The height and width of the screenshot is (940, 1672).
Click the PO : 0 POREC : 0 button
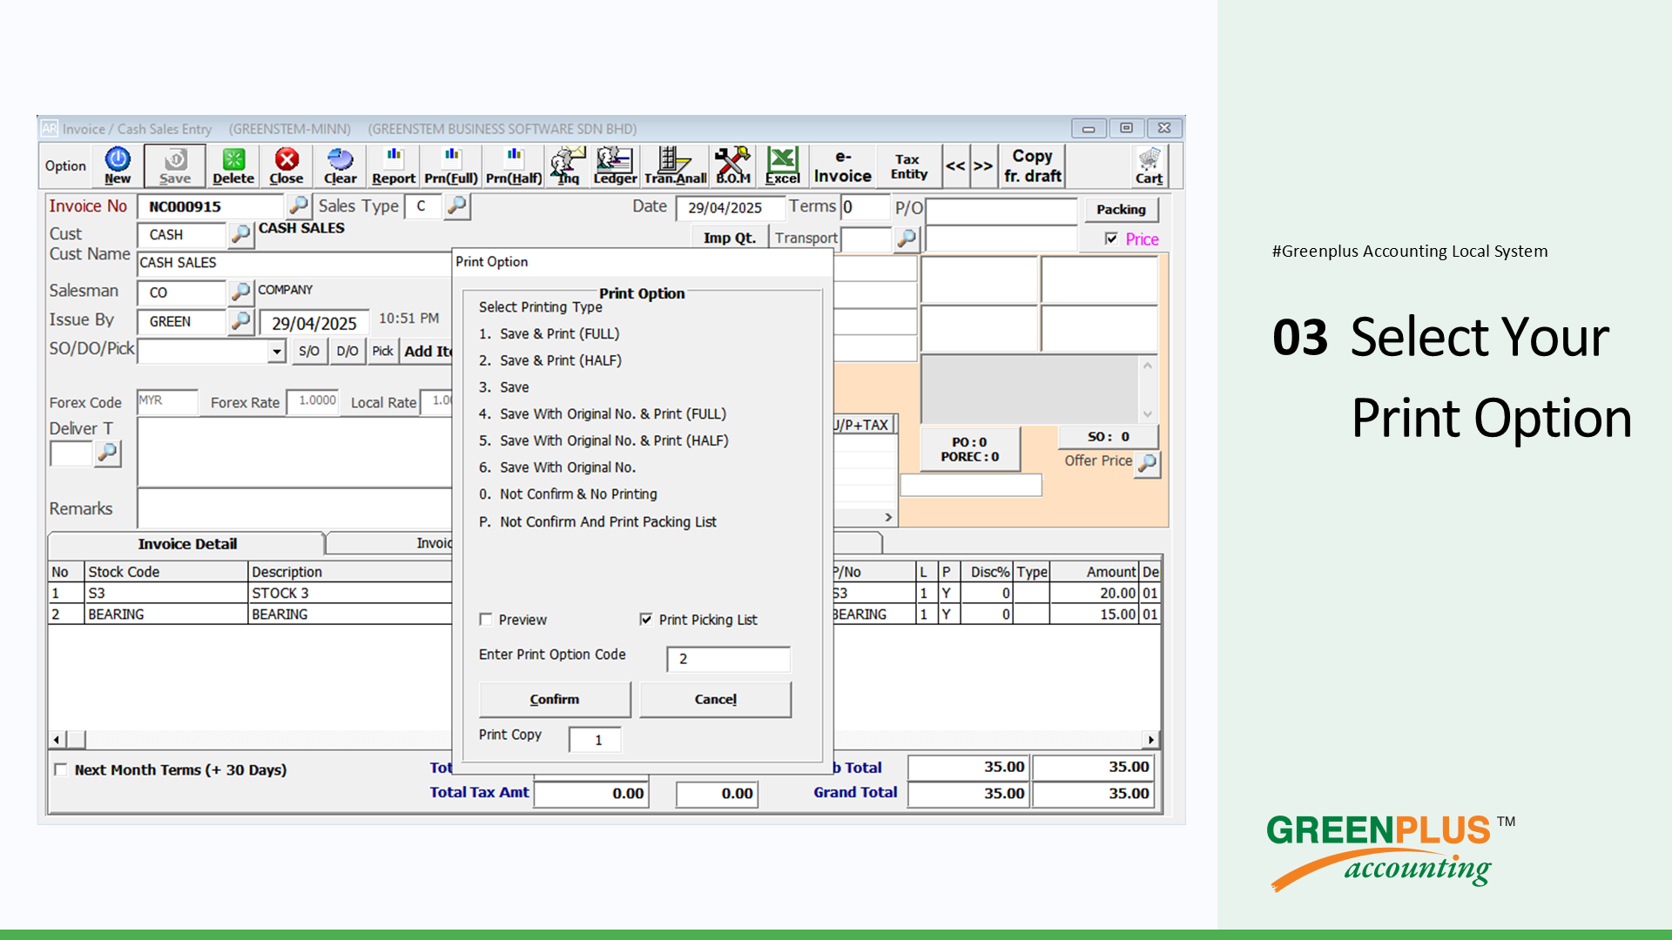coord(969,449)
